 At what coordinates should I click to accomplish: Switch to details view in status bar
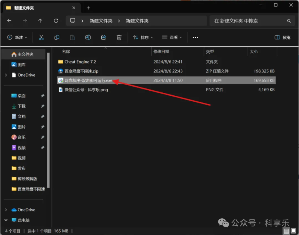[286, 231]
